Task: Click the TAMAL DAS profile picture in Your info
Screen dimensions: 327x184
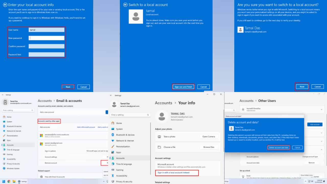Action: point(162,117)
